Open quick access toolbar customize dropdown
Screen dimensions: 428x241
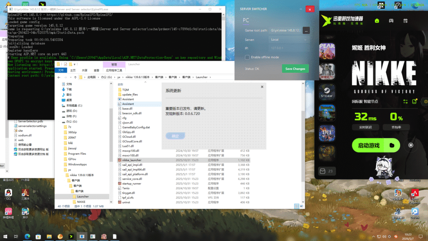tap(74, 64)
